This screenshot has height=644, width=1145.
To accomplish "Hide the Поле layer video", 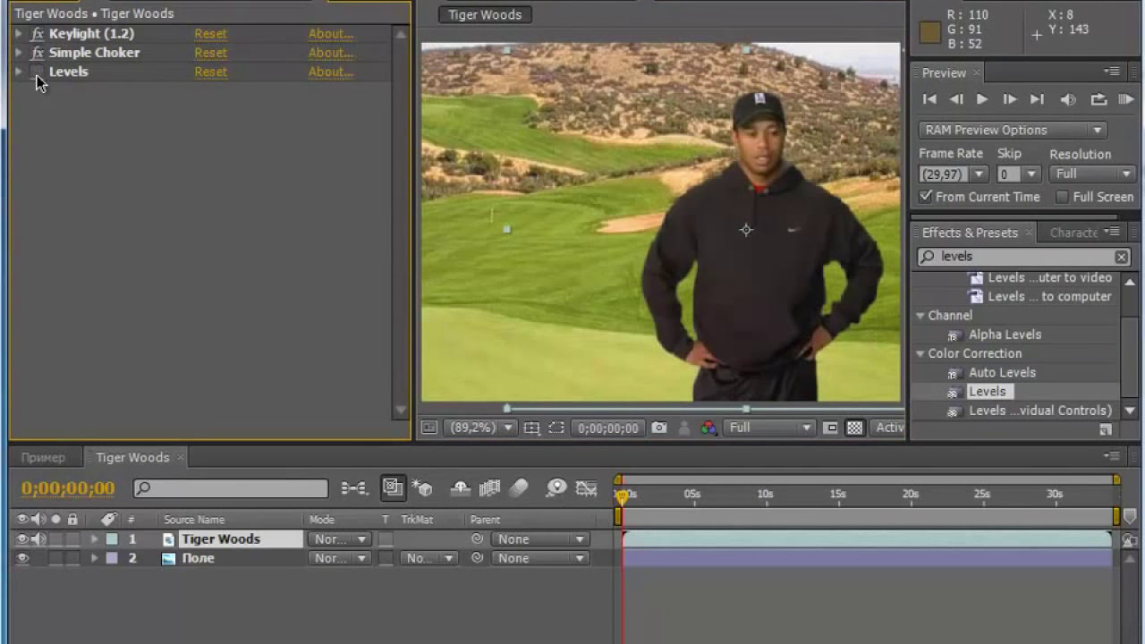I will (22, 558).
